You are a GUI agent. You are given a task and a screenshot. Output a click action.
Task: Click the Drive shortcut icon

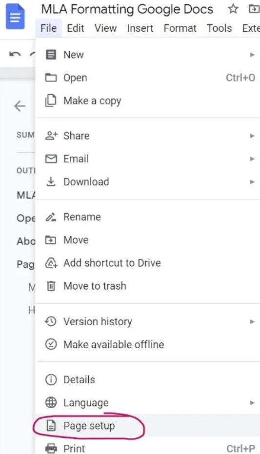51,263
